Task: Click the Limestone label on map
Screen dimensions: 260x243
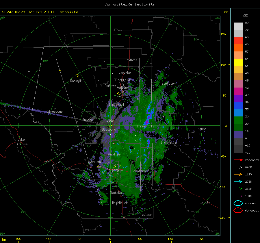Action: 55,112
